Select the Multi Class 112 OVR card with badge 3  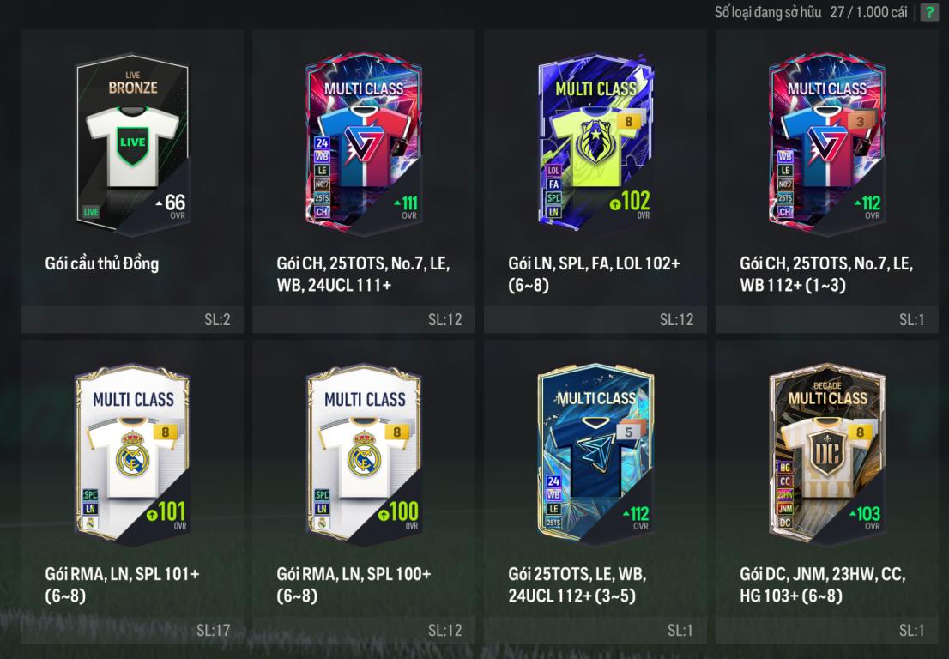pyautogui.click(x=827, y=144)
